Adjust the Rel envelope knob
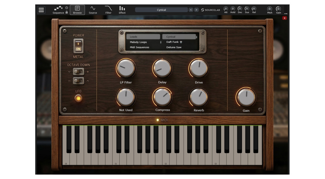This screenshot has width=325, height=179. (254, 9)
